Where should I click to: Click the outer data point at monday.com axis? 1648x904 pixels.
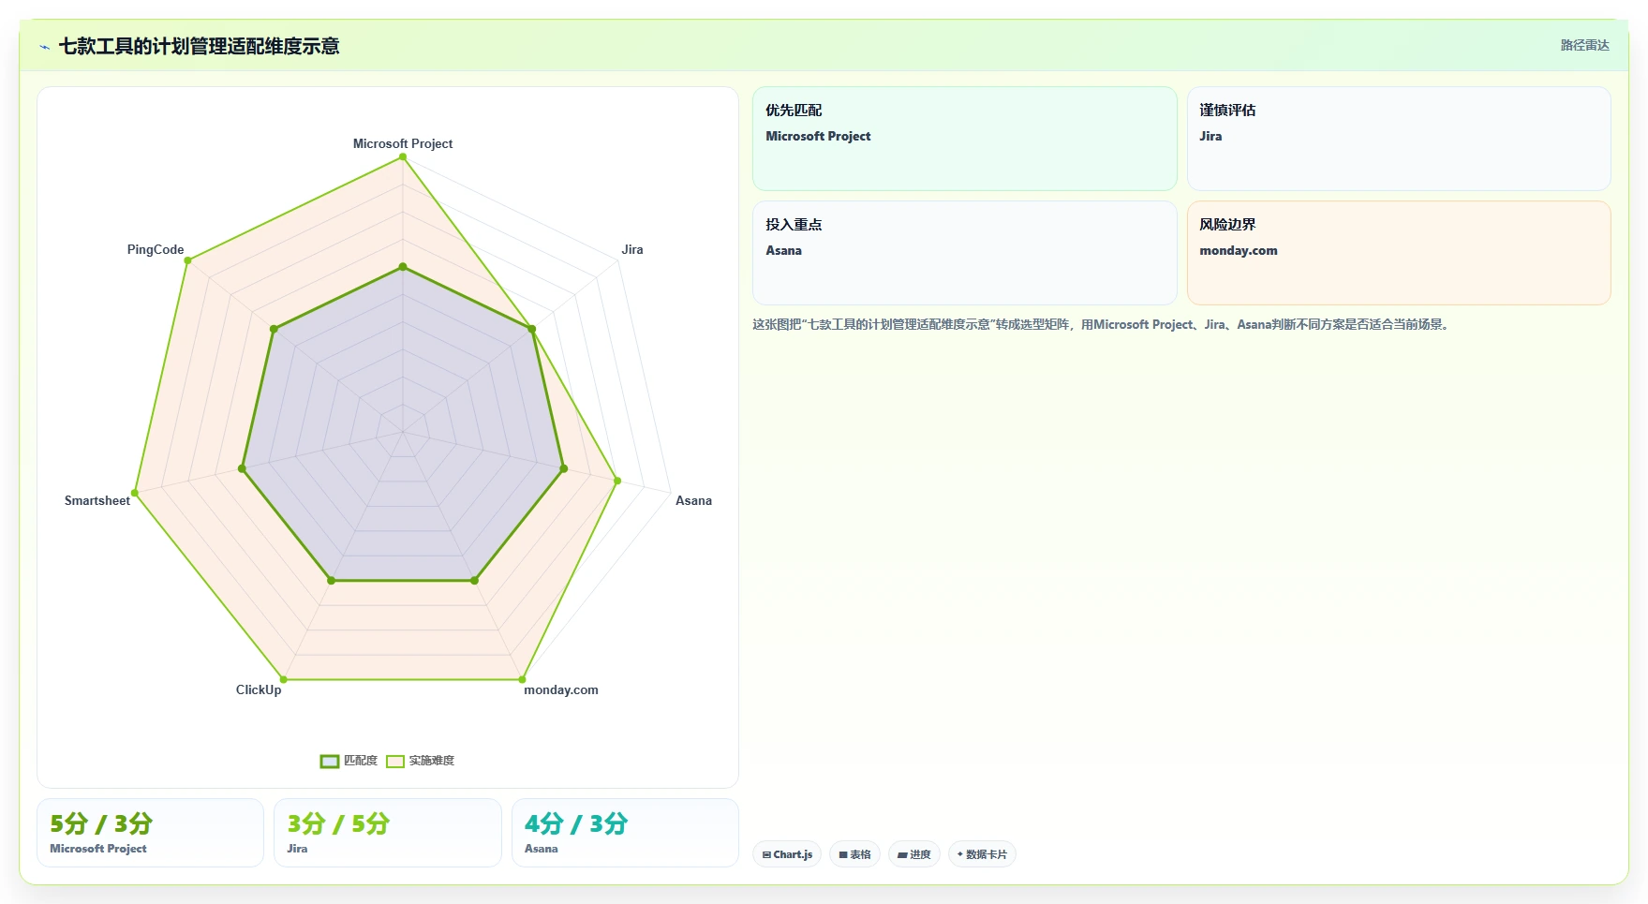[522, 679]
